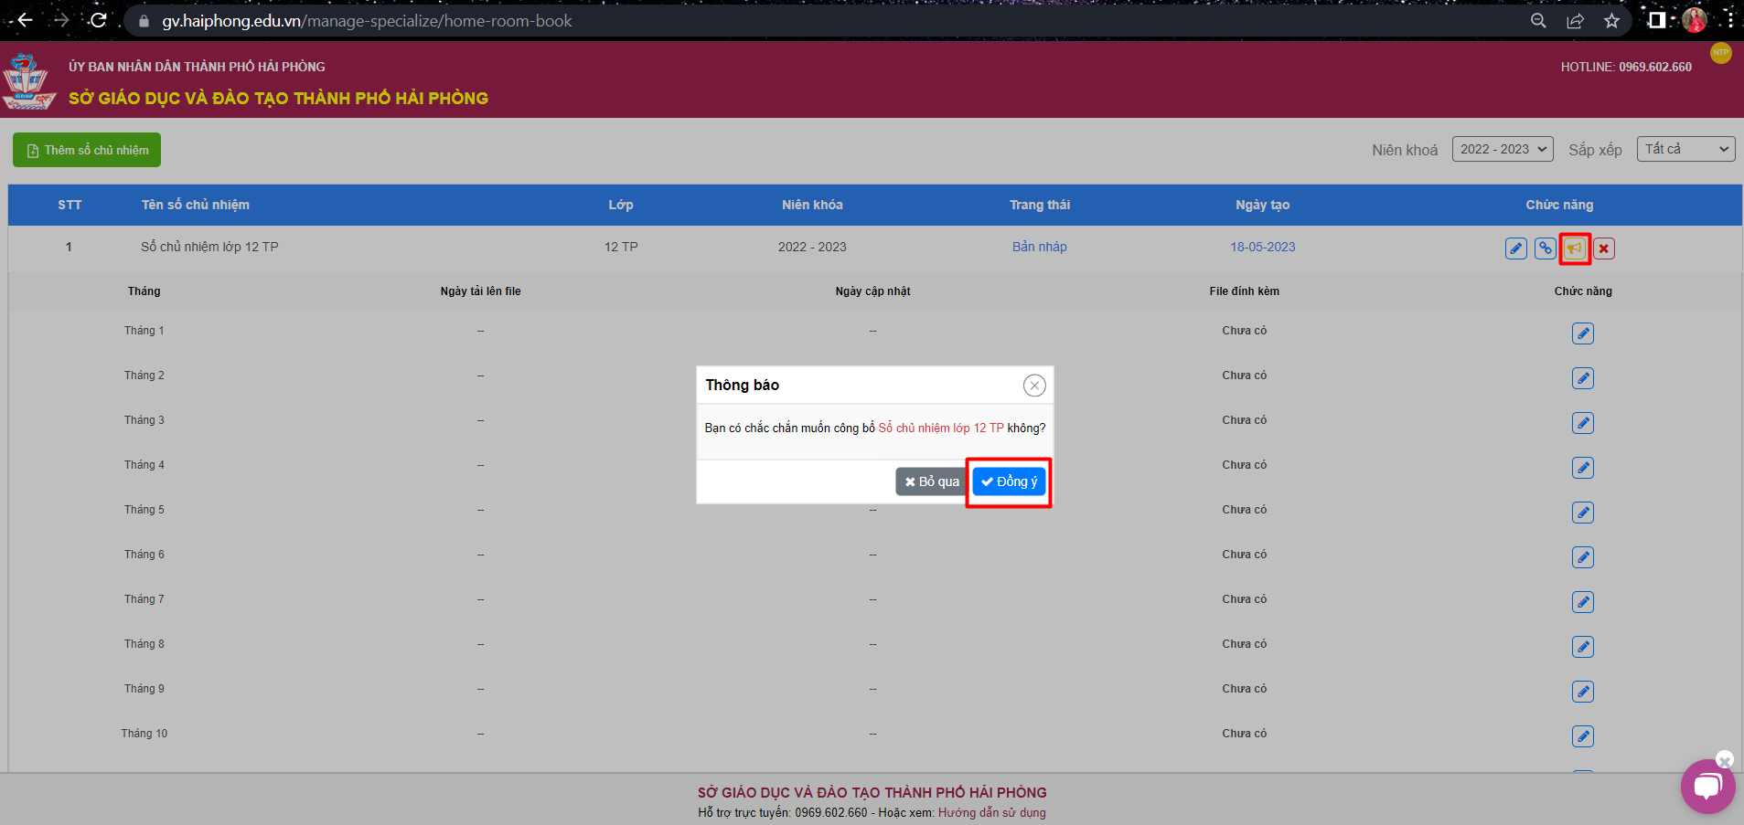The image size is (1744, 825).
Task: Edit the Tháng 1 file entry
Action: click(1582, 333)
